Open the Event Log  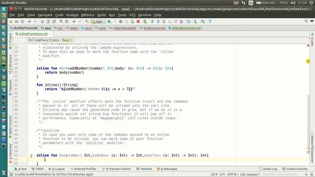point(268,169)
